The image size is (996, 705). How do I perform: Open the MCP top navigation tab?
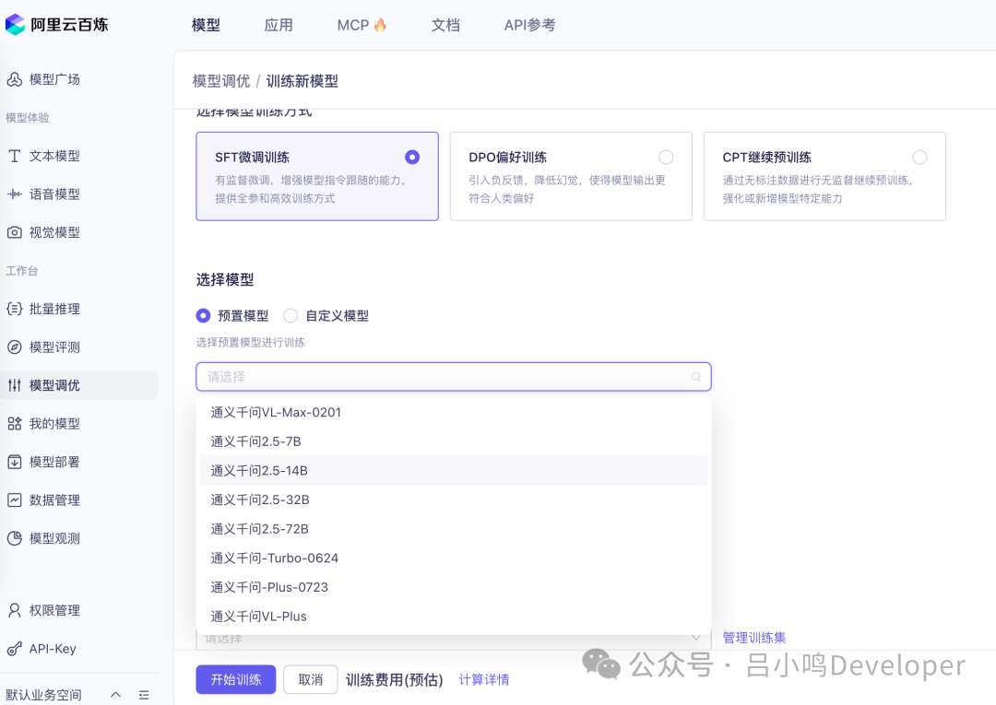[x=362, y=26]
